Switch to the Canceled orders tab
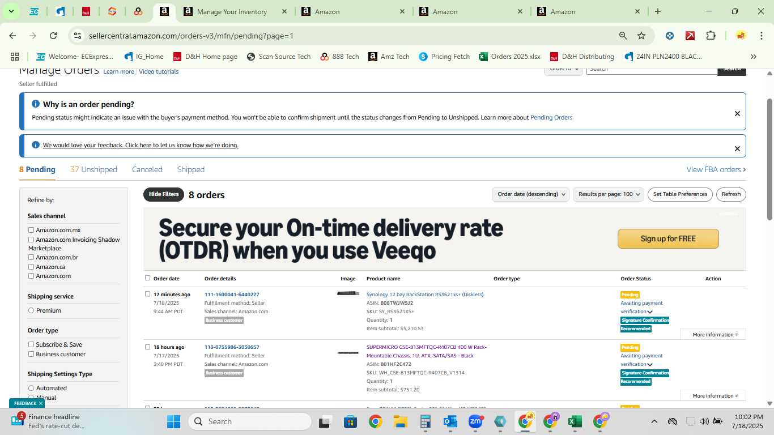The height and width of the screenshot is (435, 774). click(147, 169)
